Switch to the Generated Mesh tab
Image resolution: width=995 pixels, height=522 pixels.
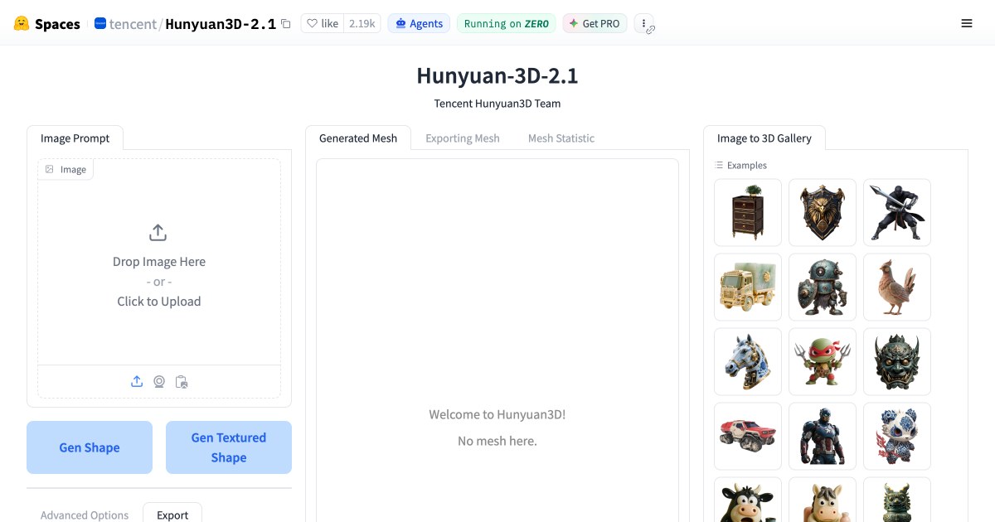pyautogui.click(x=358, y=138)
